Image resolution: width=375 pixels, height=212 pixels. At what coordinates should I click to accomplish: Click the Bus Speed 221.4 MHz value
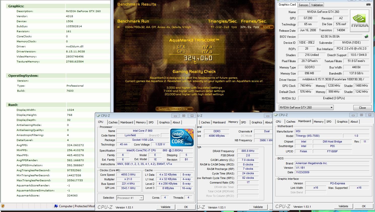click(x=128, y=184)
